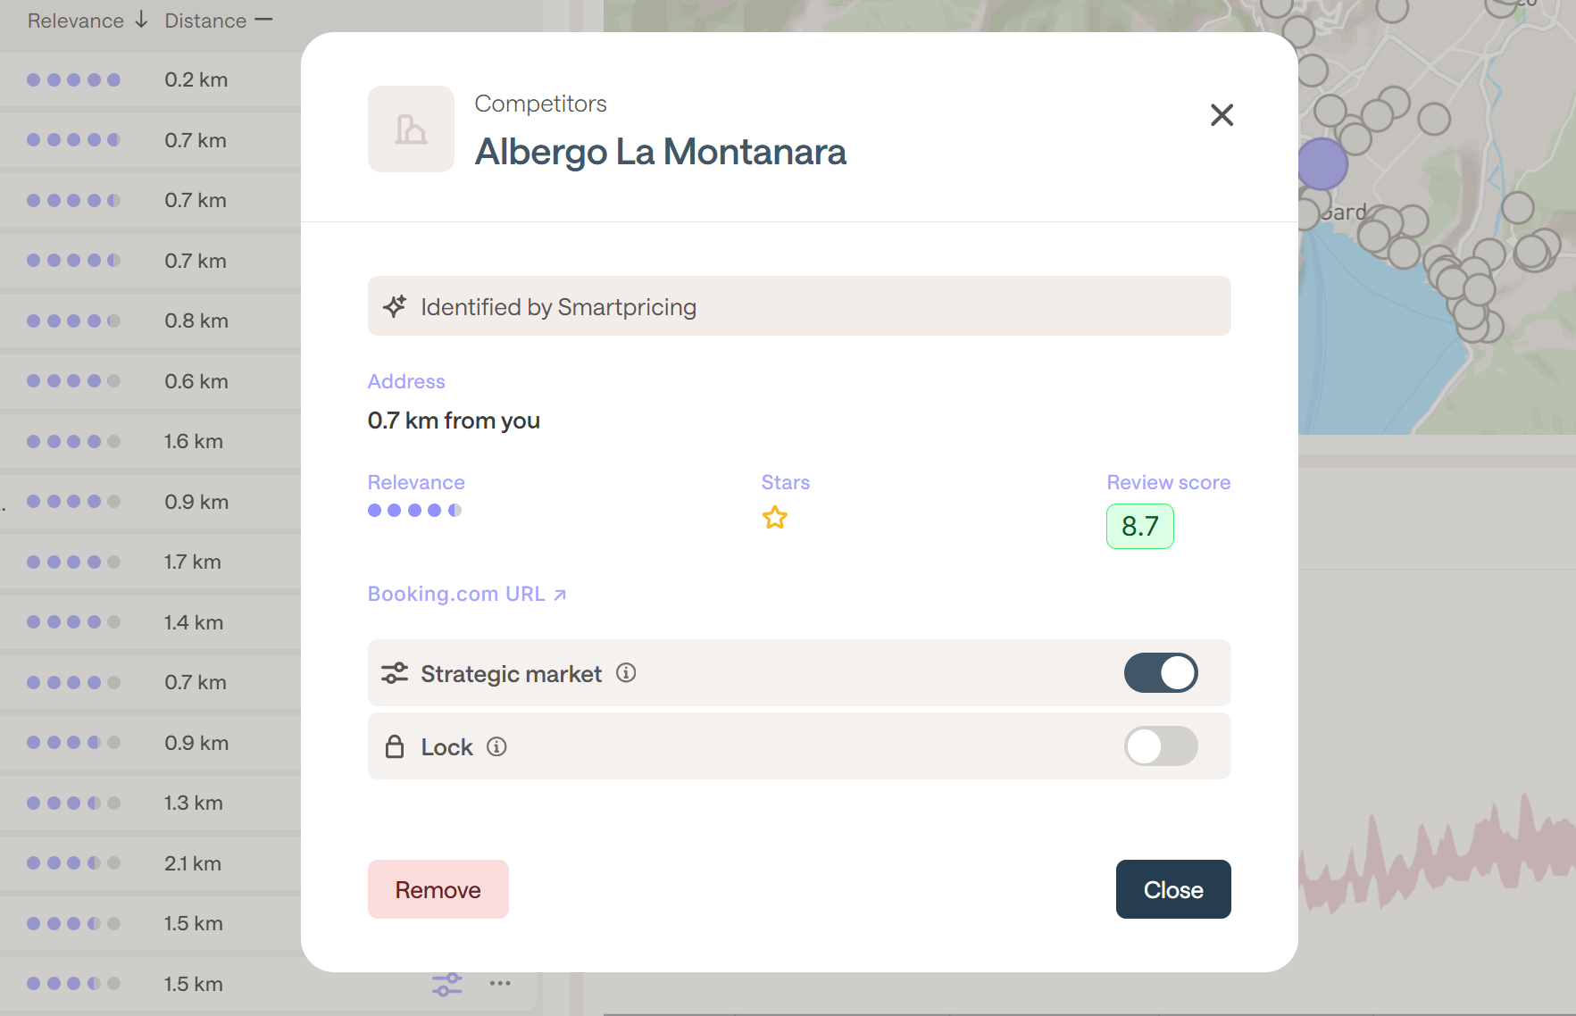Click the yellow star rating icon
This screenshot has height=1016, width=1576.
pos(774,518)
